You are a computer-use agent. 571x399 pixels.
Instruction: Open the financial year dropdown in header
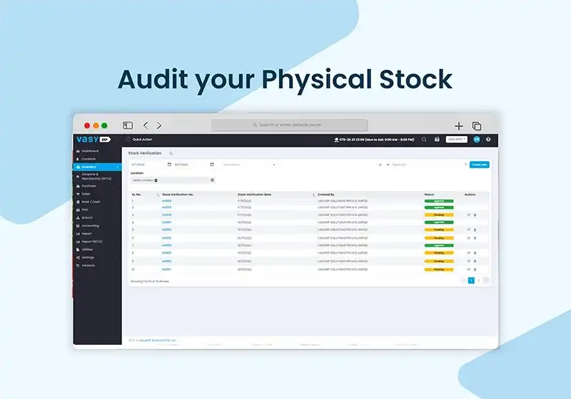pyautogui.click(x=457, y=140)
